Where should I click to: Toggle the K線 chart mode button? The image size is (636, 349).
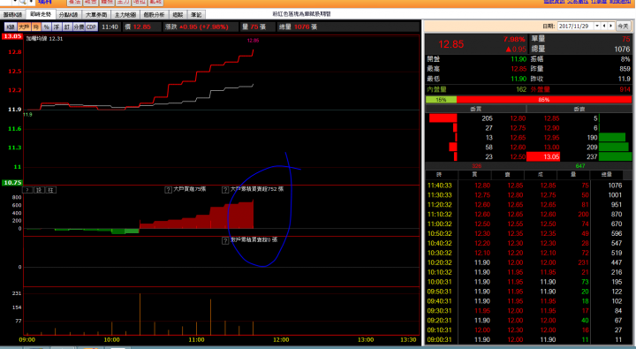11,27
